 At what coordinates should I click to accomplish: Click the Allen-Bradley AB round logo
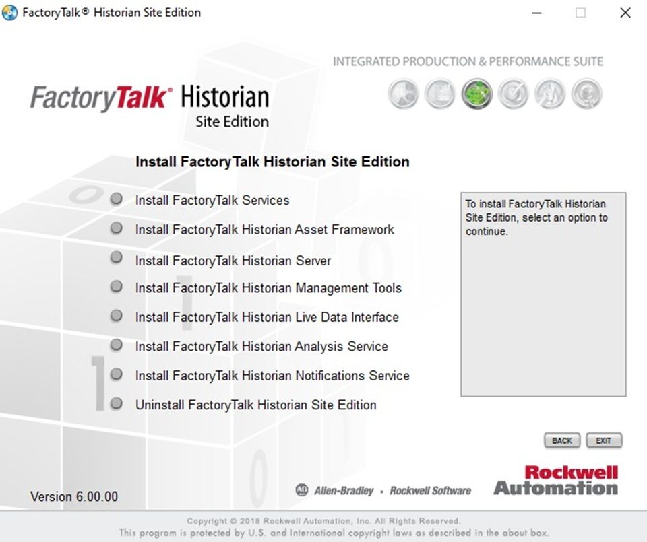tap(302, 489)
